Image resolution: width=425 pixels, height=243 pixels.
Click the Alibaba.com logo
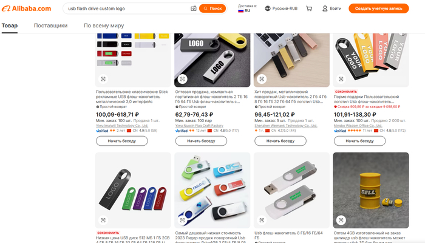tap(26, 9)
